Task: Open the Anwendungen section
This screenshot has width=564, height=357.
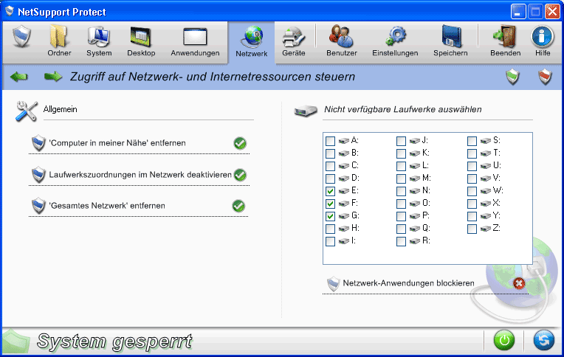Action: (195, 41)
